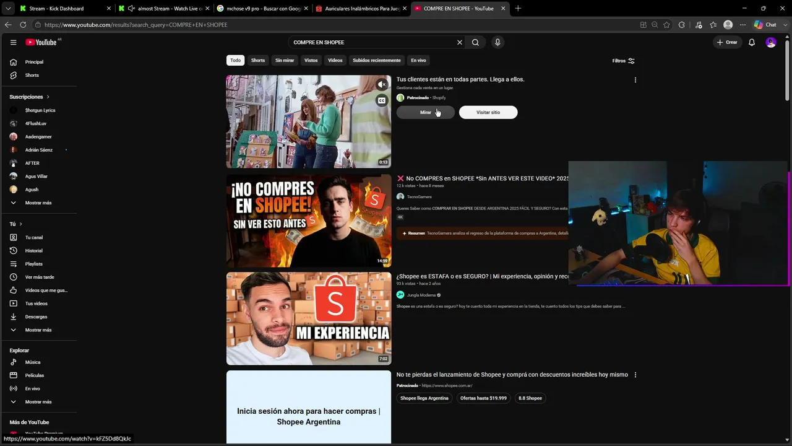Click the YouTube search magnifier button

475,42
